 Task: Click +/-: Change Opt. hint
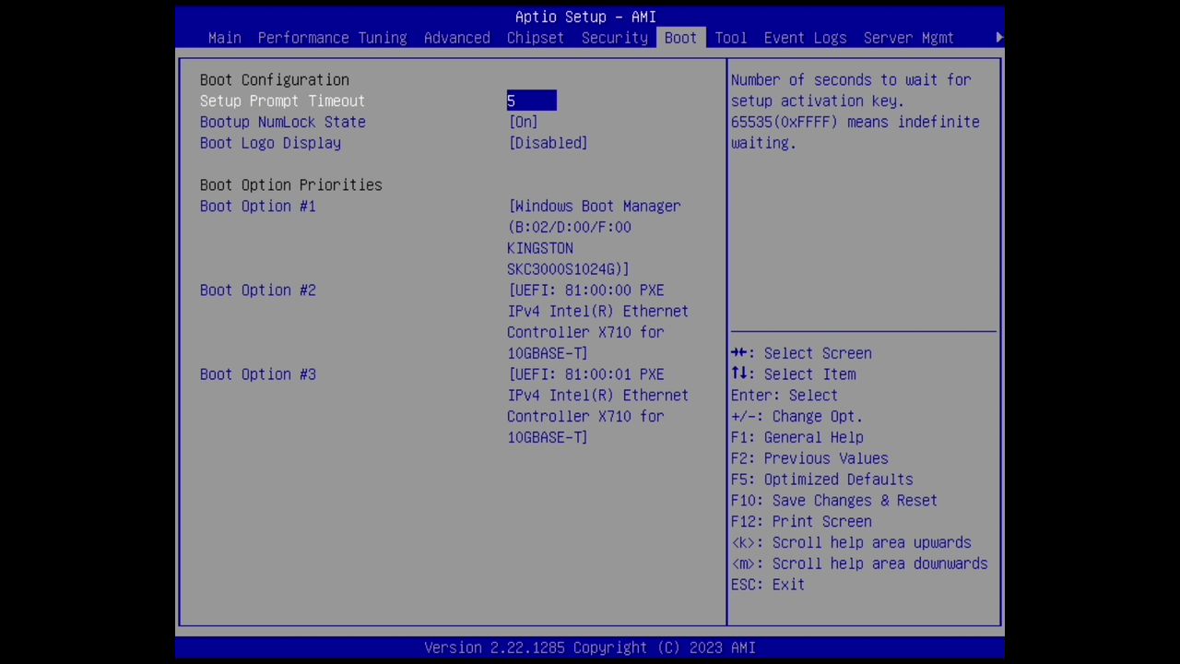point(796,416)
